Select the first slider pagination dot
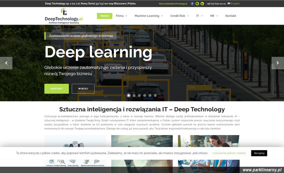The image size is (284, 173). 129,95
